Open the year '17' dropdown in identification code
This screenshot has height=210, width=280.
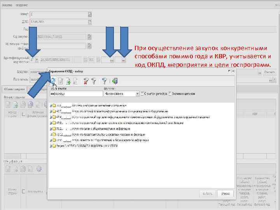37,60
